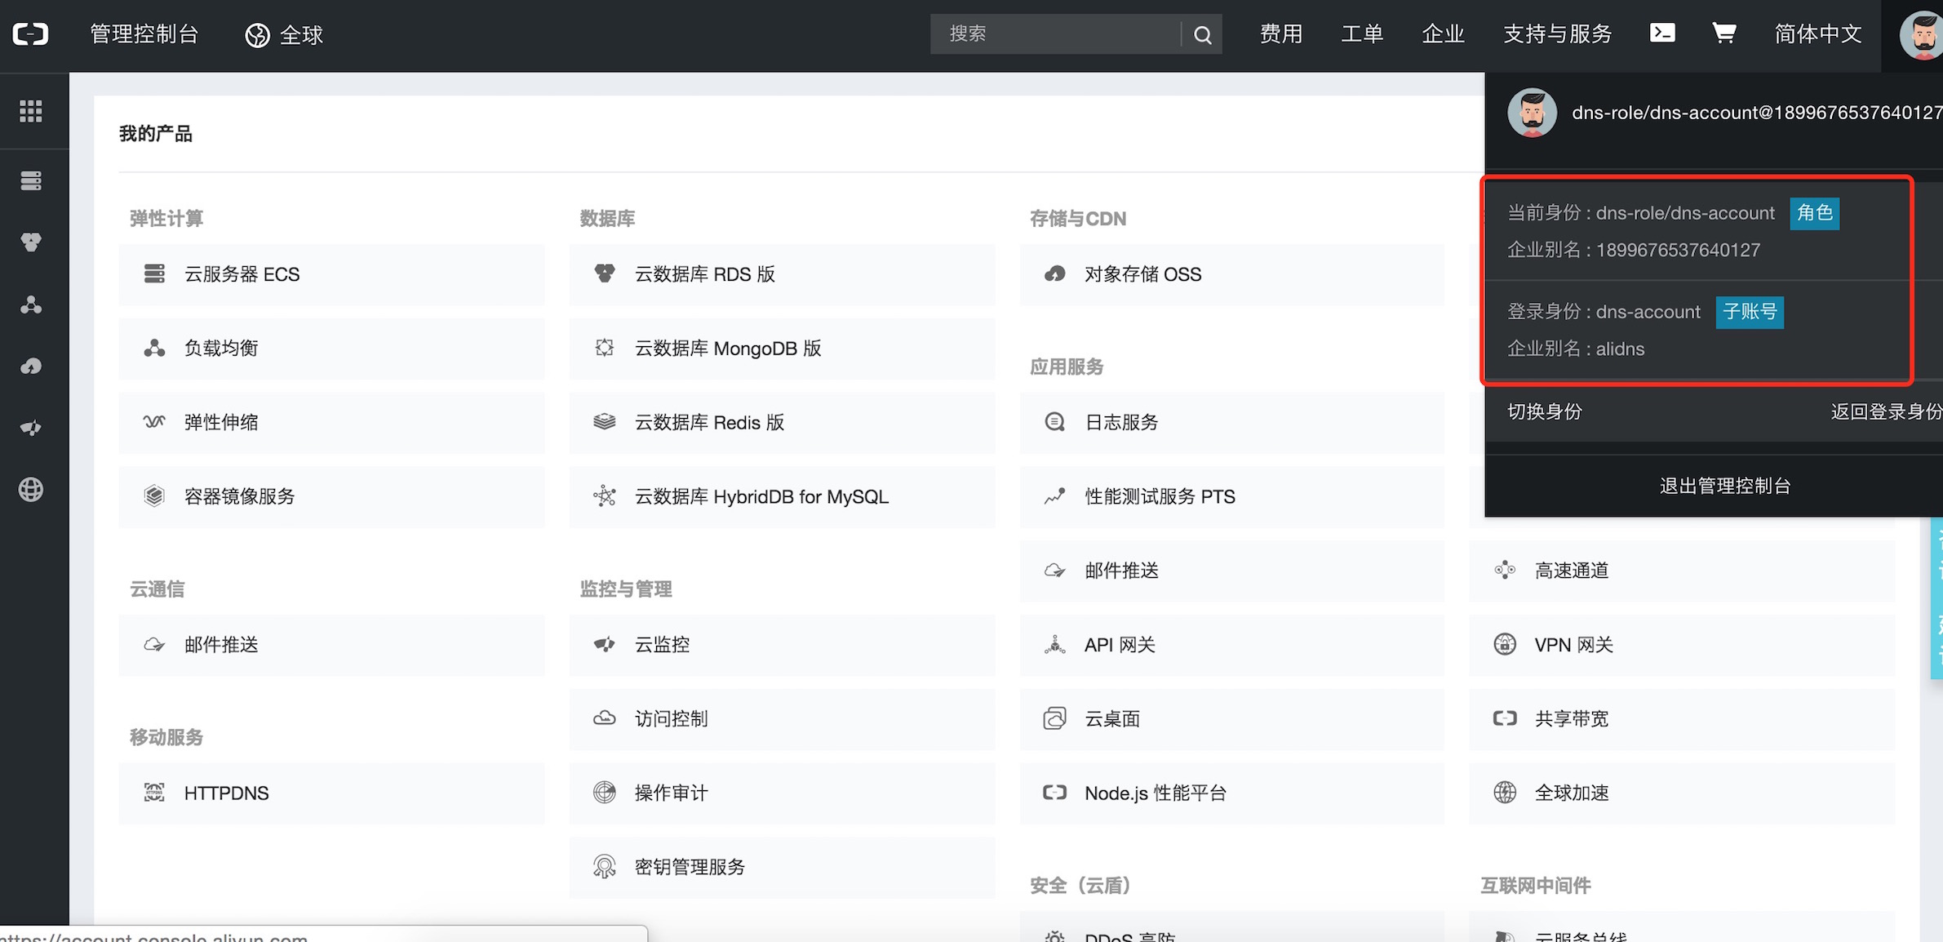Open the global region selector 全球
1943x942 pixels.
284,35
